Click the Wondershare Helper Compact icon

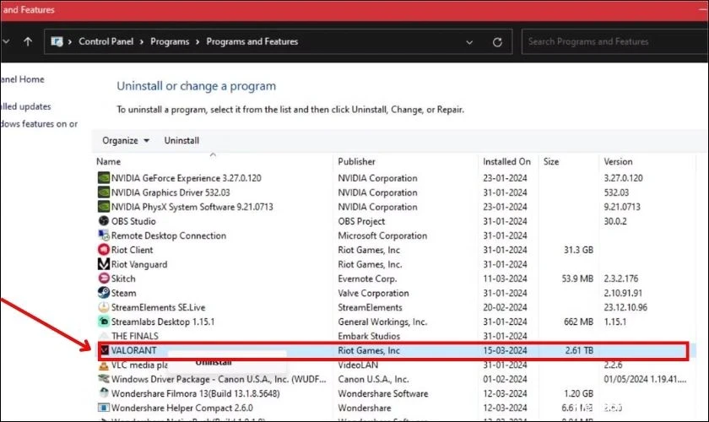tap(104, 408)
